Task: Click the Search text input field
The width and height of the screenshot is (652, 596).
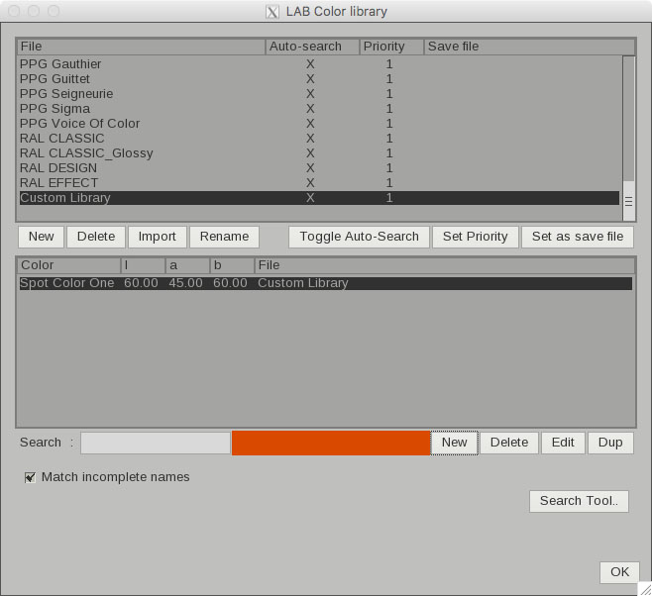Action: (156, 443)
